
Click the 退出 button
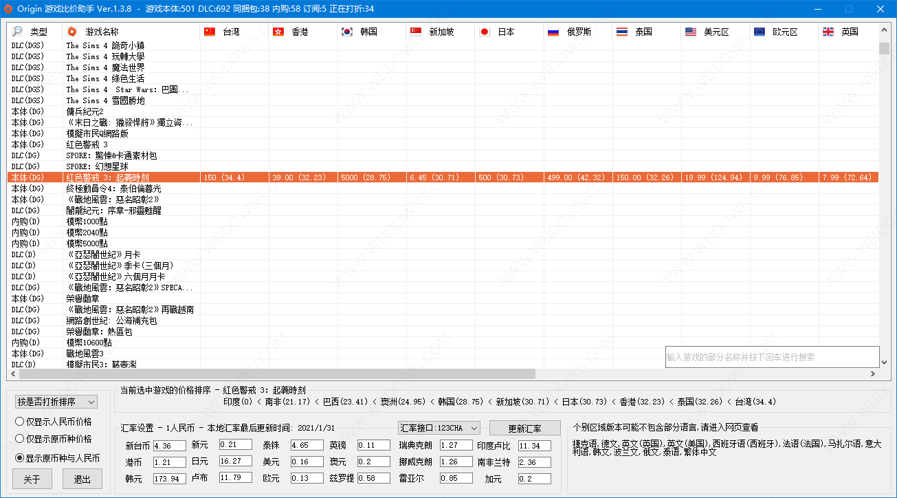[x=82, y=479]
